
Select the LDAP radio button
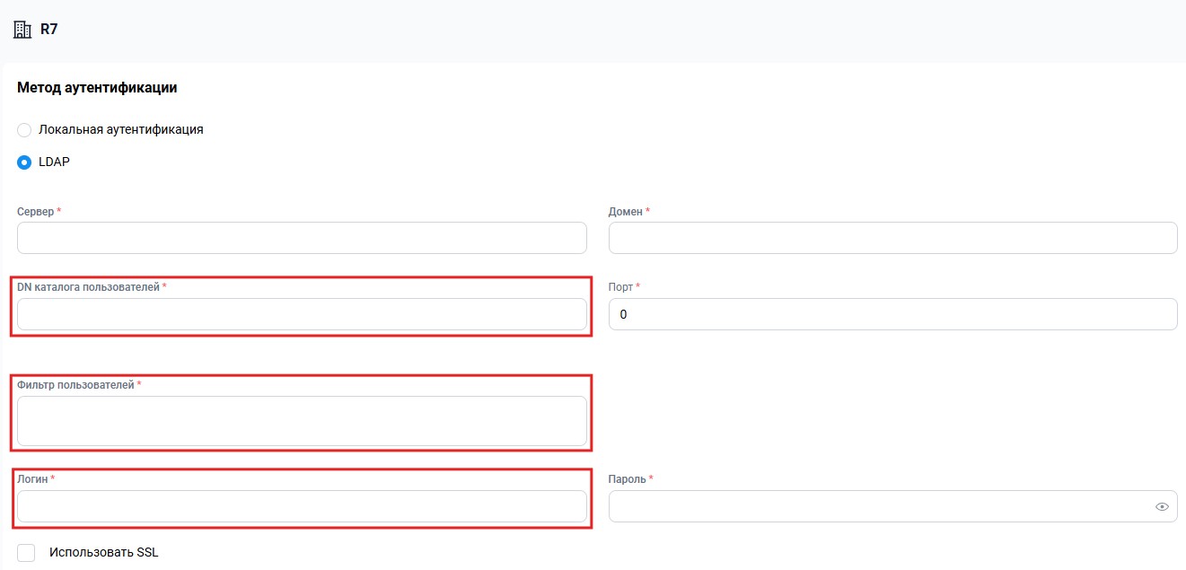point(24,162)
